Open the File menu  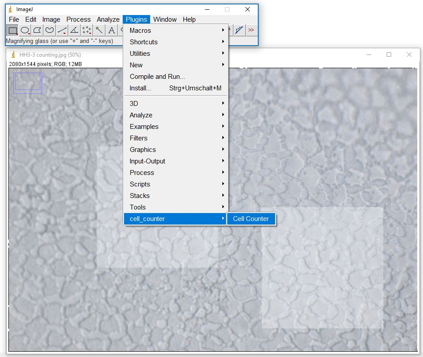tap(14, 19)
